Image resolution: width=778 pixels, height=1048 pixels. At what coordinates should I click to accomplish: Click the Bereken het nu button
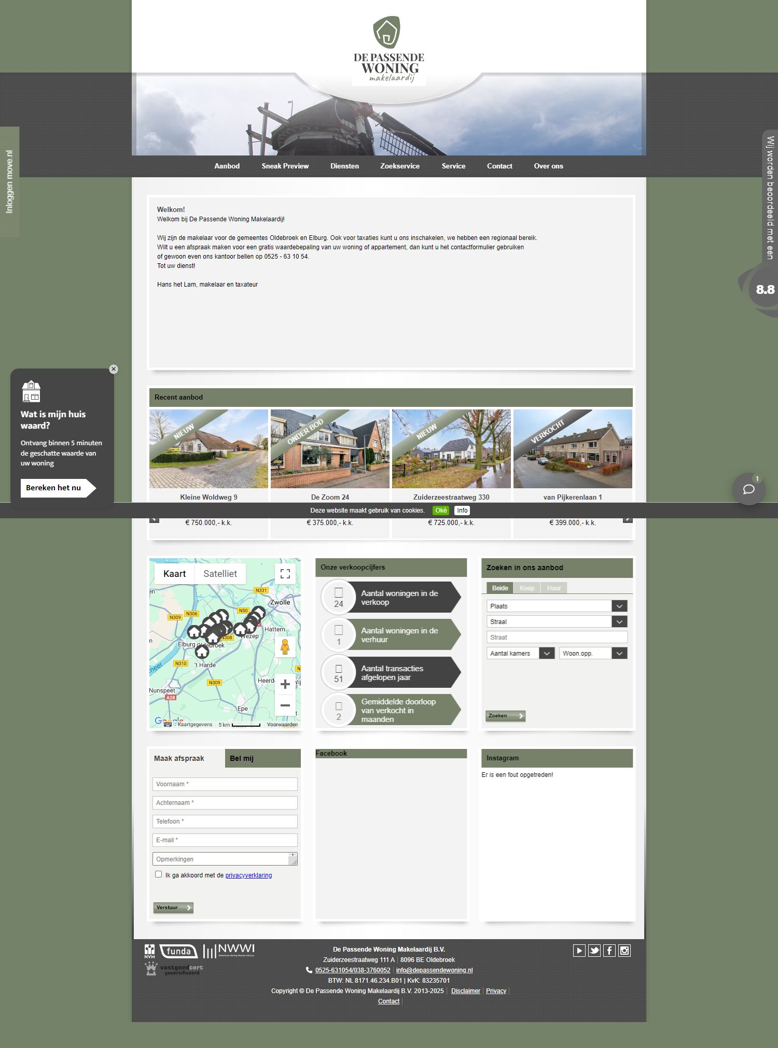coord(58,488)
